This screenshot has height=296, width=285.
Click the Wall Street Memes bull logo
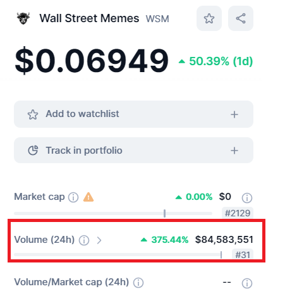(23, 18)
